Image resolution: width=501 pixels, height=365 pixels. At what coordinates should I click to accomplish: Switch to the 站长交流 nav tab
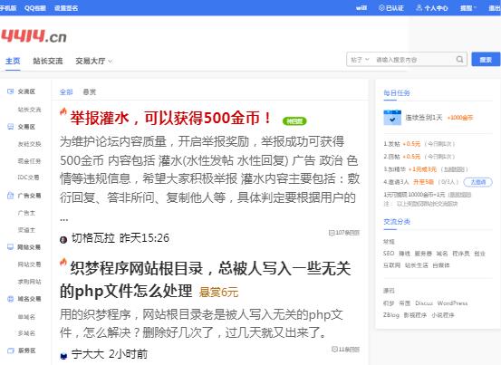[48, 61]
